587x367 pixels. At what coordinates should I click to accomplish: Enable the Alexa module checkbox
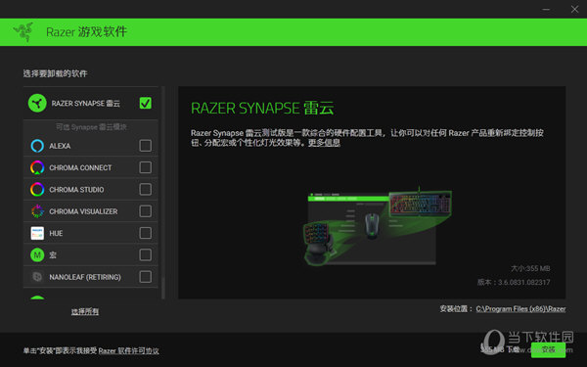tap(145, 146)
